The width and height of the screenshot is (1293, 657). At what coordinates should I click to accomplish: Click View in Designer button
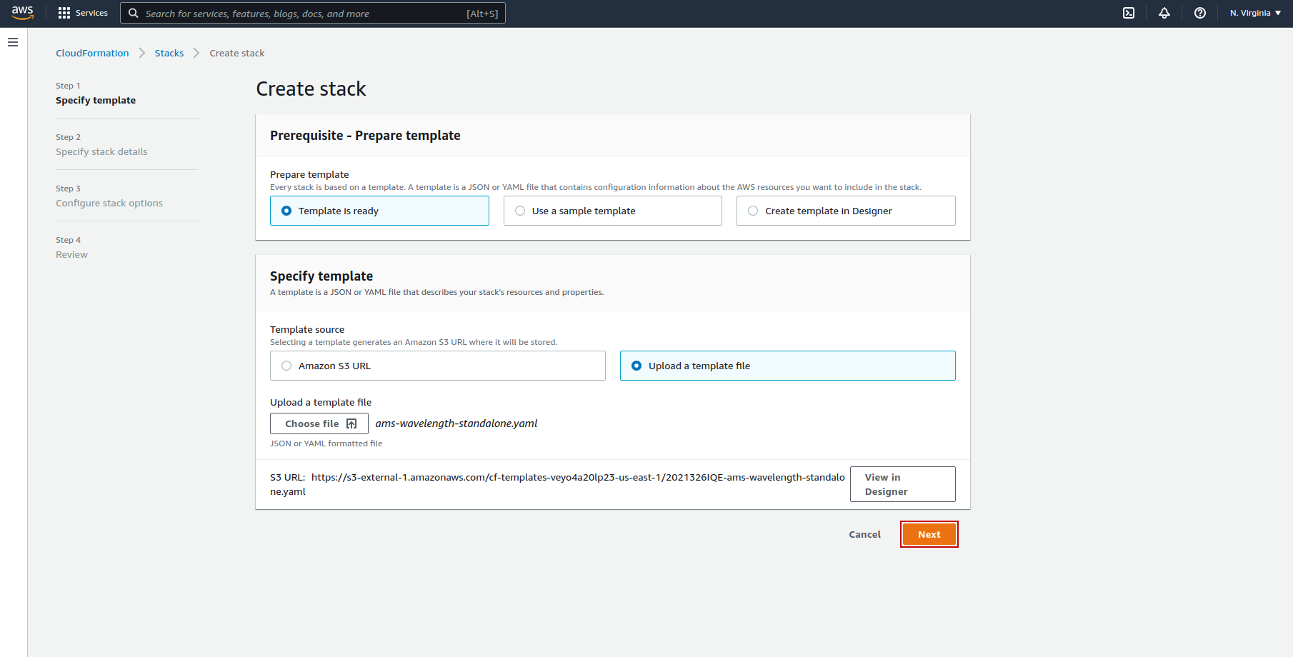[902, 484]
